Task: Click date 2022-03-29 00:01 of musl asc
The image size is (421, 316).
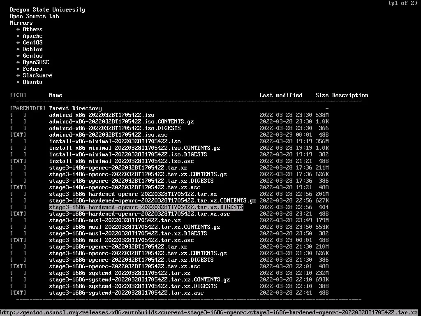Action: 286,240
